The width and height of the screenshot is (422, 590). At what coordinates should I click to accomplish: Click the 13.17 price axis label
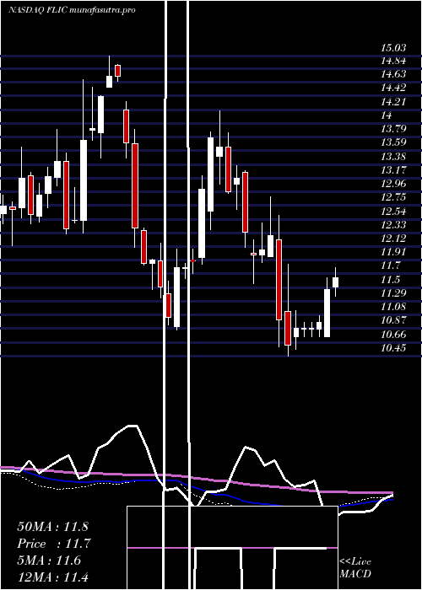point(394,169)
